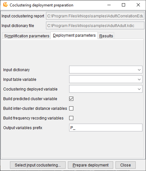Image resolution: width=146 pixels, height=171 pixels.
Task: Open the Input dictionary dropdown
Action: (x=106, y=70)
